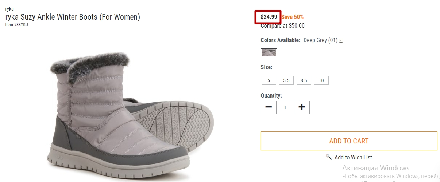
Task: Open the Compare at $50.00 link
Action: 282,25
